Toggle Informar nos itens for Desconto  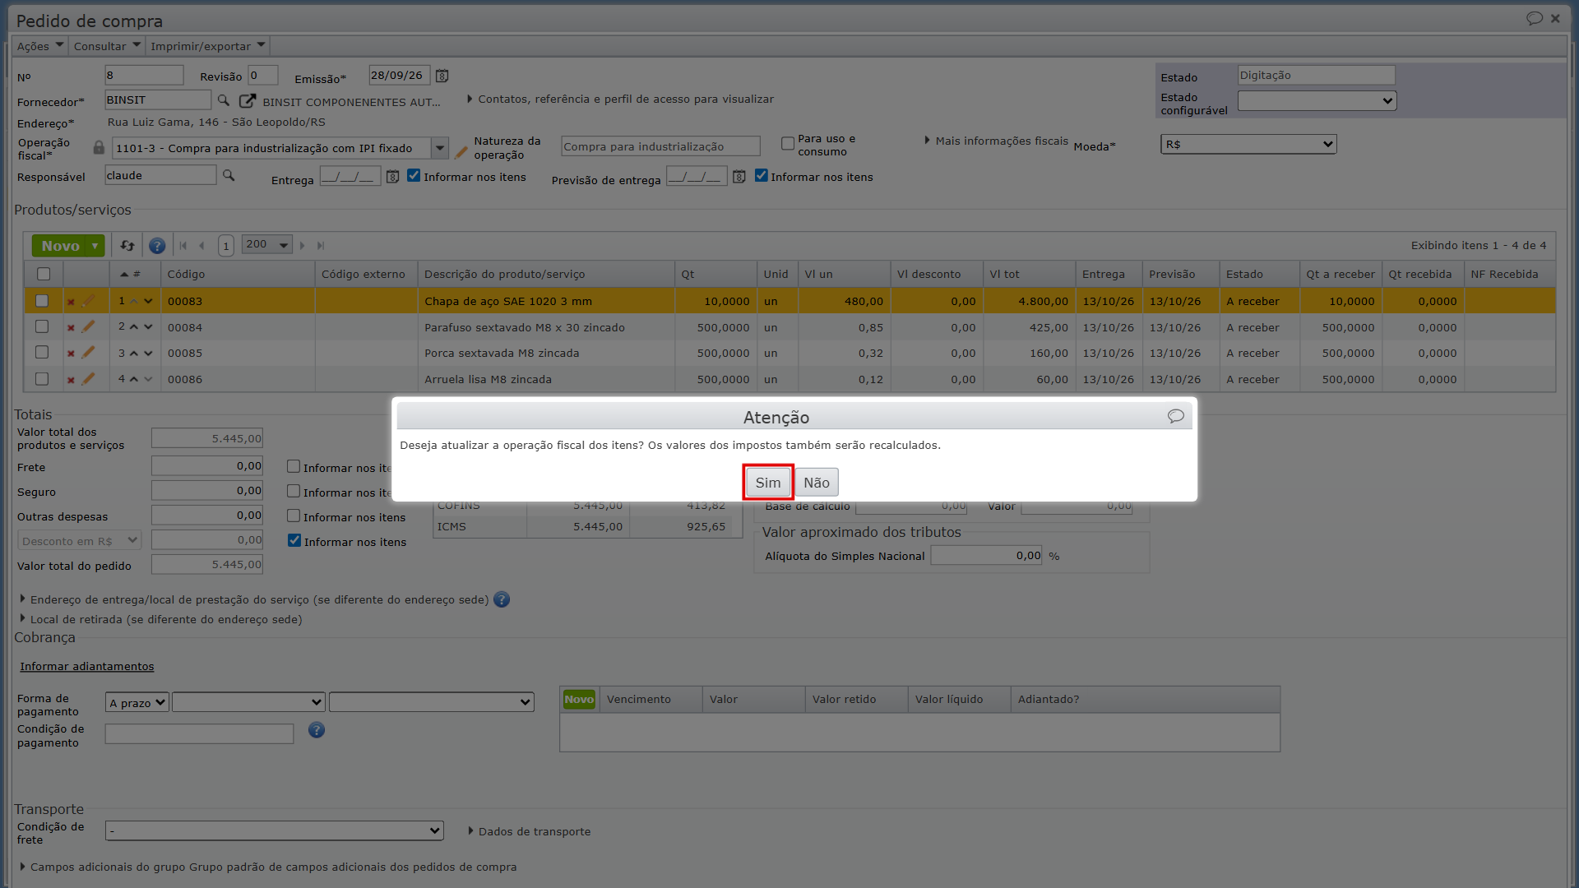pyautogui.click(x=294, y=540)
